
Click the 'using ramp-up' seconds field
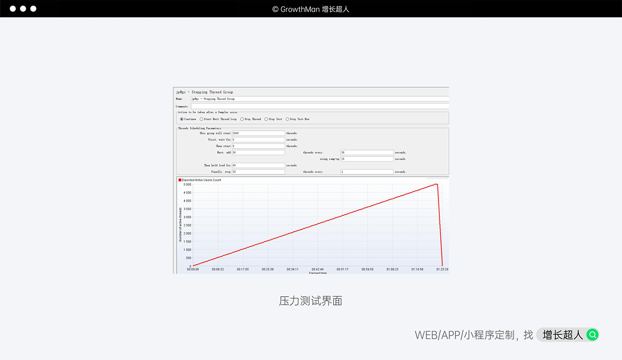(367, 159)
